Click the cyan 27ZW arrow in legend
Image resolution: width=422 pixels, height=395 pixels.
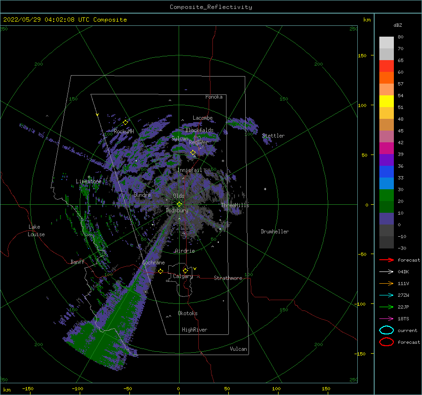click(386, 295)
